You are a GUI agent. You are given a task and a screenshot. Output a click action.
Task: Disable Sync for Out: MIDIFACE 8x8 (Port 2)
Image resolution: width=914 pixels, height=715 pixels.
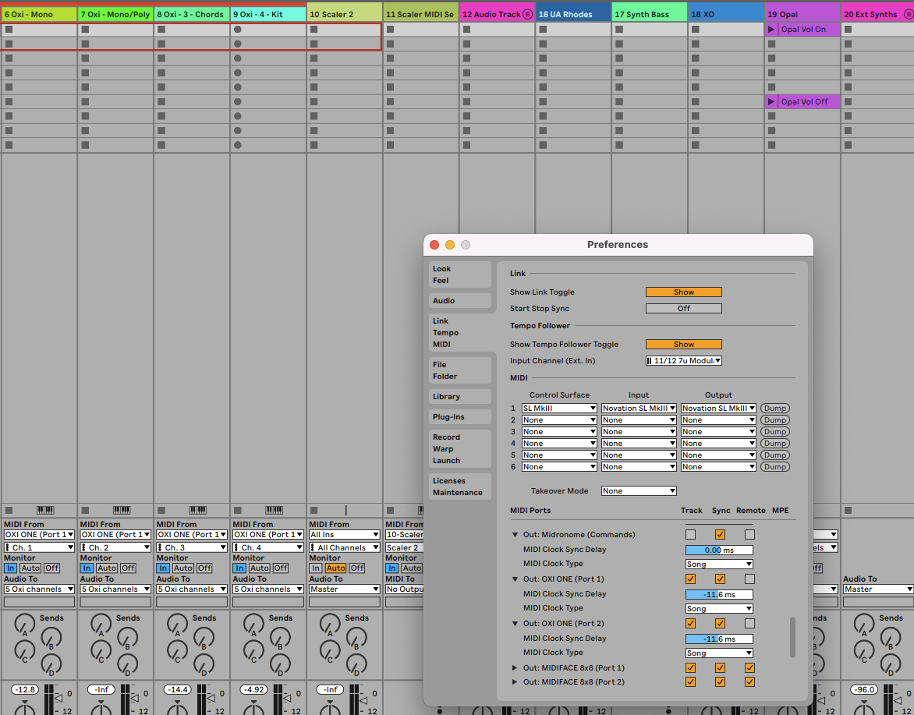pos(721,681)
